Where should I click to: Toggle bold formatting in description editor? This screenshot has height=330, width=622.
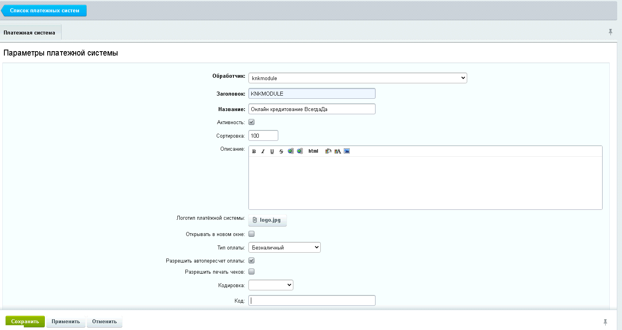(254, 152)
